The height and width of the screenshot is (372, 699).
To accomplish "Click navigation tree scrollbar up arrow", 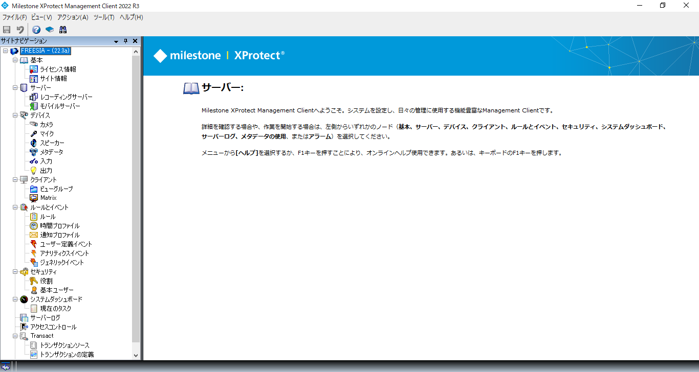I will pos(136,51).
